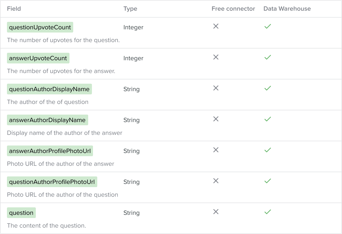Click the Type column header
The image size is (342, 234).
pos(130,9)
